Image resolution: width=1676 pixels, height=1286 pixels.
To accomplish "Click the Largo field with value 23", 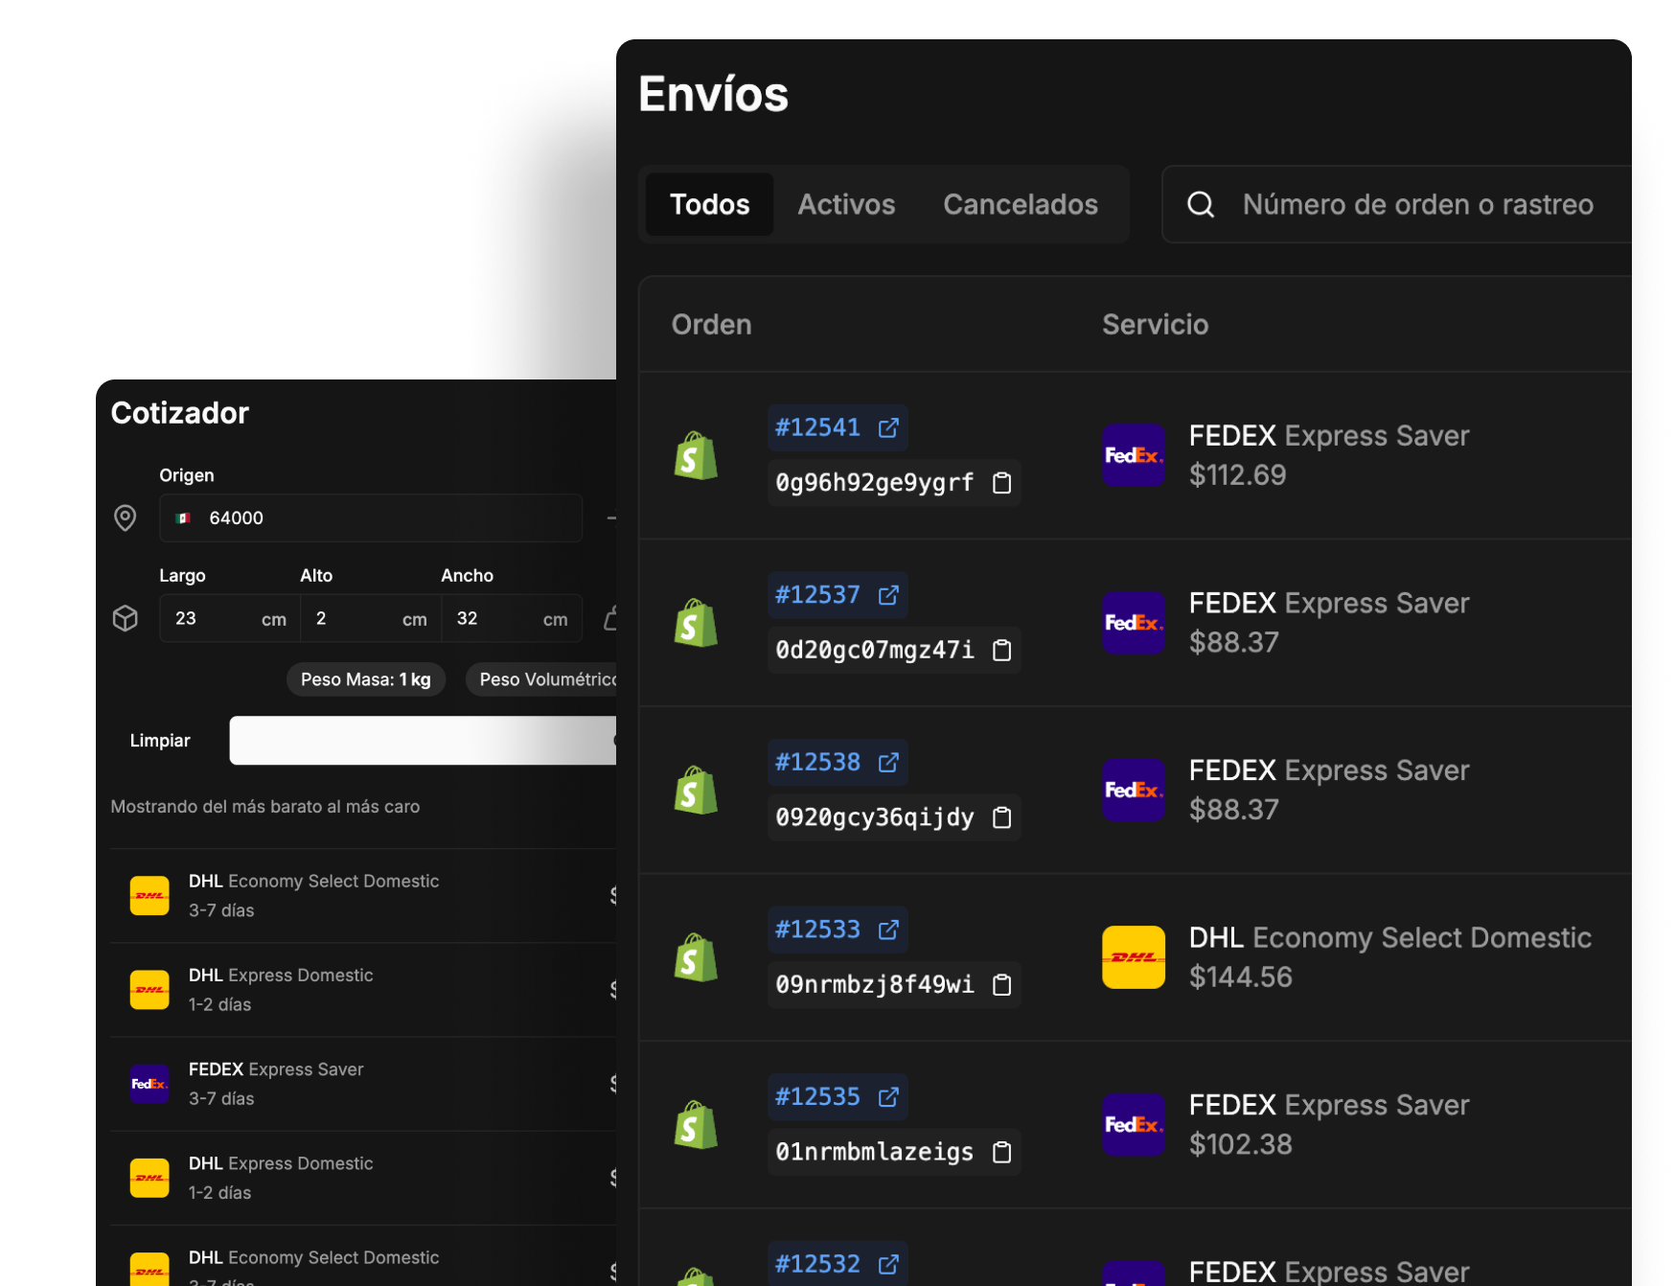I will 230,618.
